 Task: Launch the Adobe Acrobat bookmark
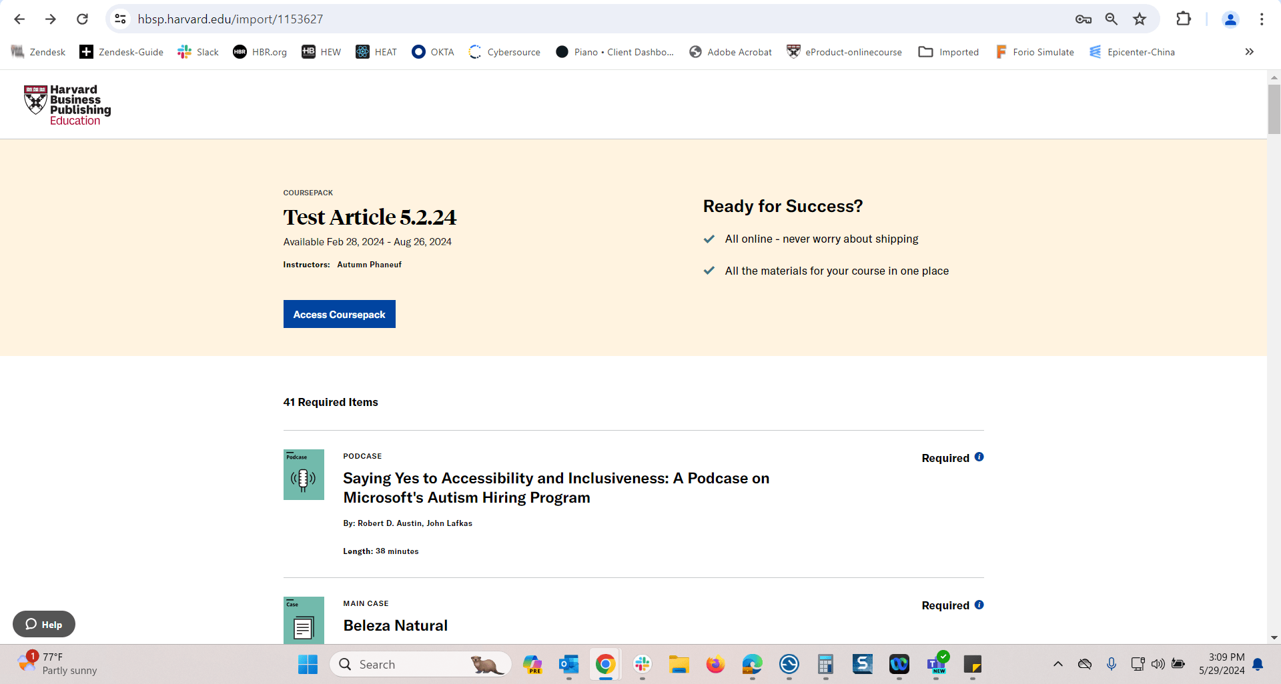click(x=730, y=51)
